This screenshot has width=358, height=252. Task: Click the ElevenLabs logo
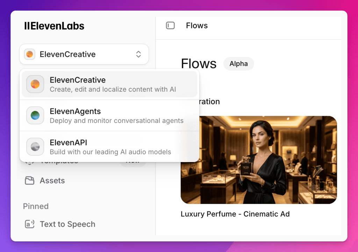54,26
